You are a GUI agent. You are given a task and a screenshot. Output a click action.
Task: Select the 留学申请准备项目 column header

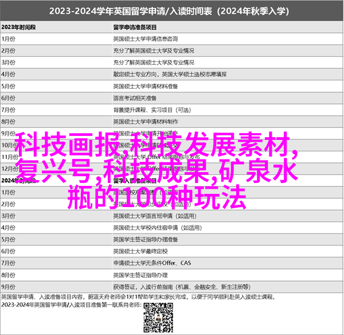pyautogui.click(x=136, y=26)
